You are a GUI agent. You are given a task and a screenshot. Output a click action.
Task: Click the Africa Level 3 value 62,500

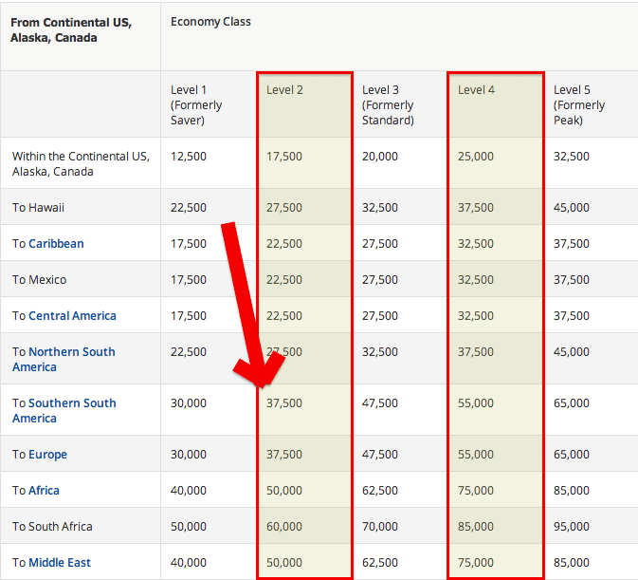[x=380, y=491]
